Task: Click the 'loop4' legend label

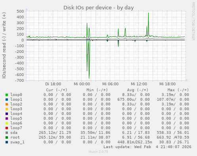Action: [16, 114]
